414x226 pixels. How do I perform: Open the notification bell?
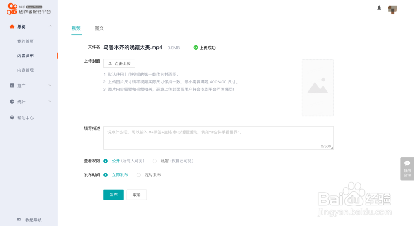click(x=379, y=8)
